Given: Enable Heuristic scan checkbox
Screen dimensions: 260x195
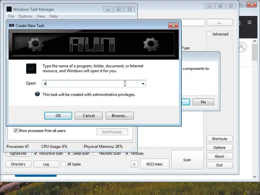Looking at the screenshot, I should 95,154.
